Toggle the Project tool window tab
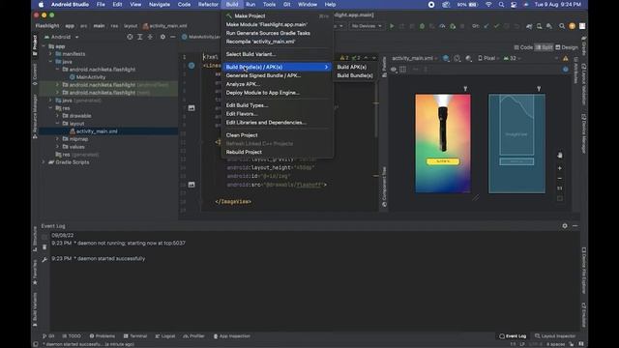The width and height of the screenshot is (619, 348). click(35, 45)
